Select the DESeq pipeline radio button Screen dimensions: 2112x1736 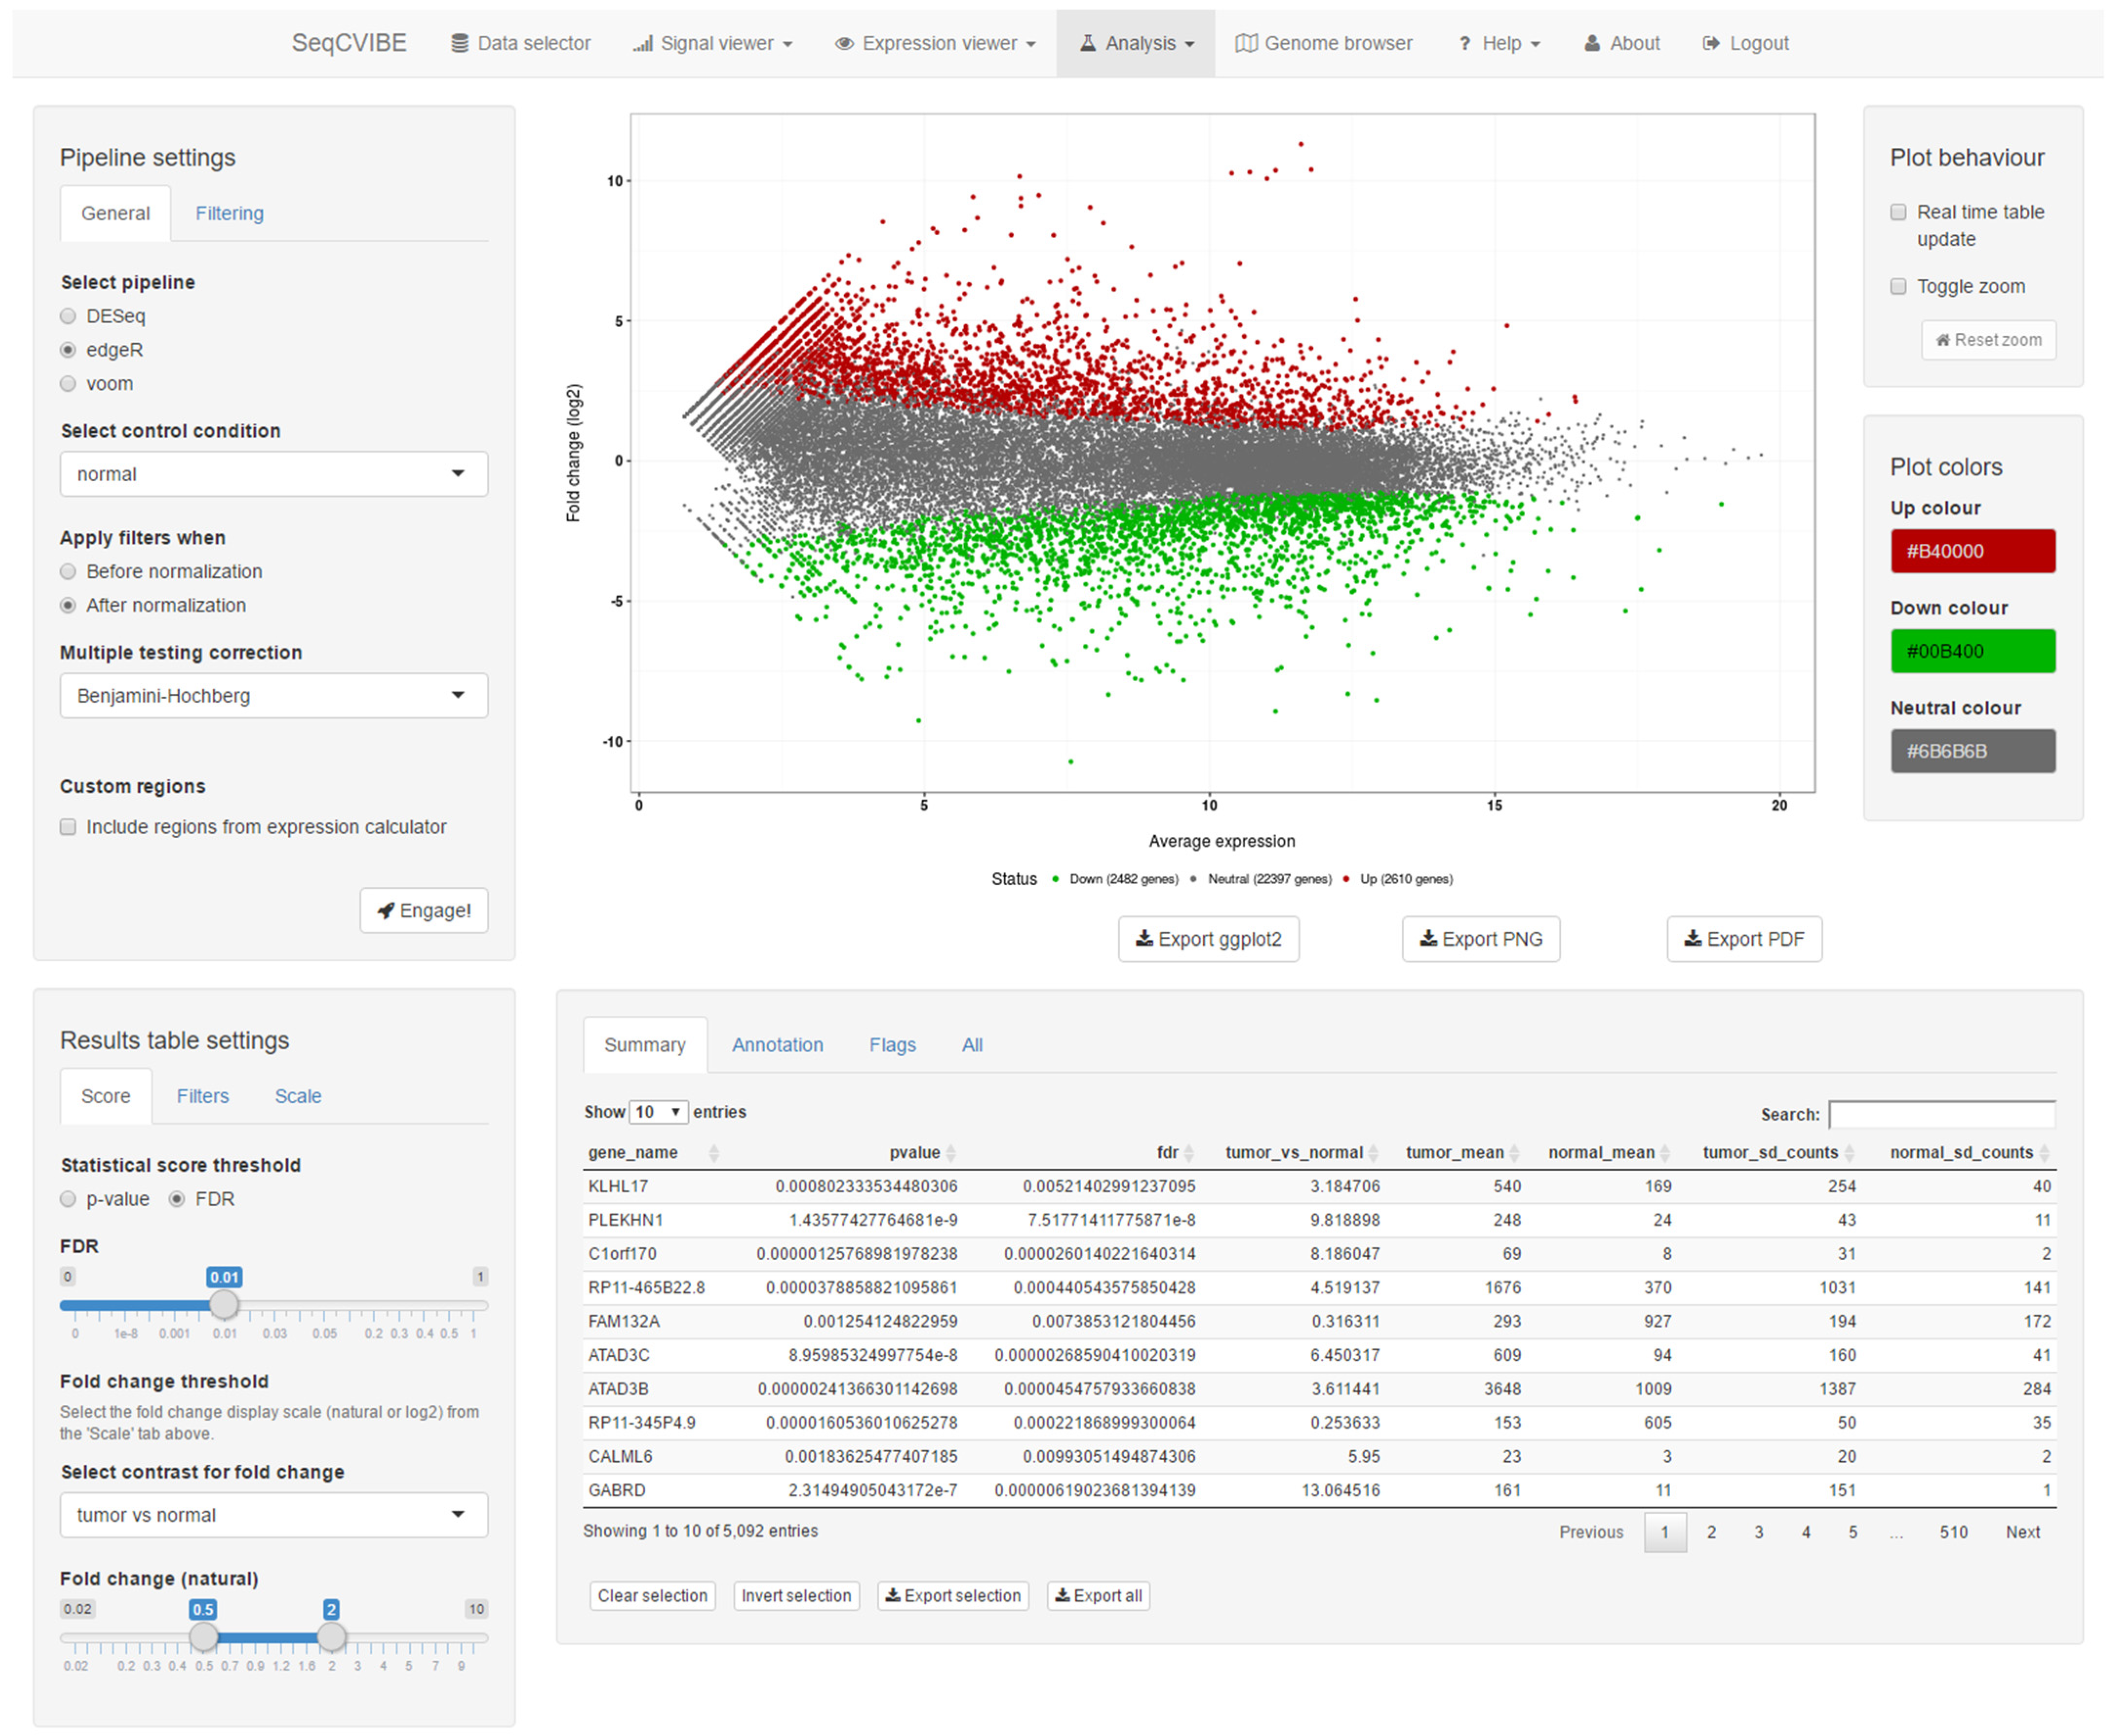[68, 316]
